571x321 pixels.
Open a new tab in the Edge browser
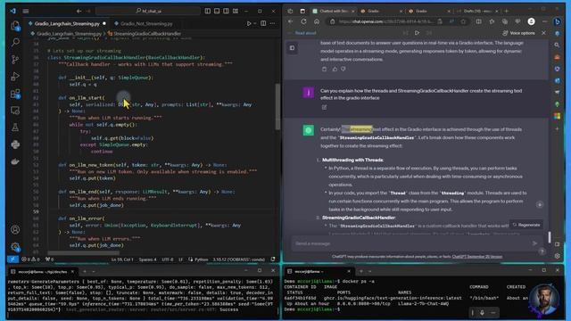pyautogui.click(x=506, y=11)
